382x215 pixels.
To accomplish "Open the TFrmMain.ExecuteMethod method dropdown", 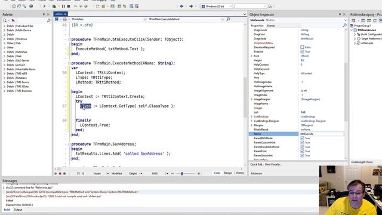I will pos(222,19).
